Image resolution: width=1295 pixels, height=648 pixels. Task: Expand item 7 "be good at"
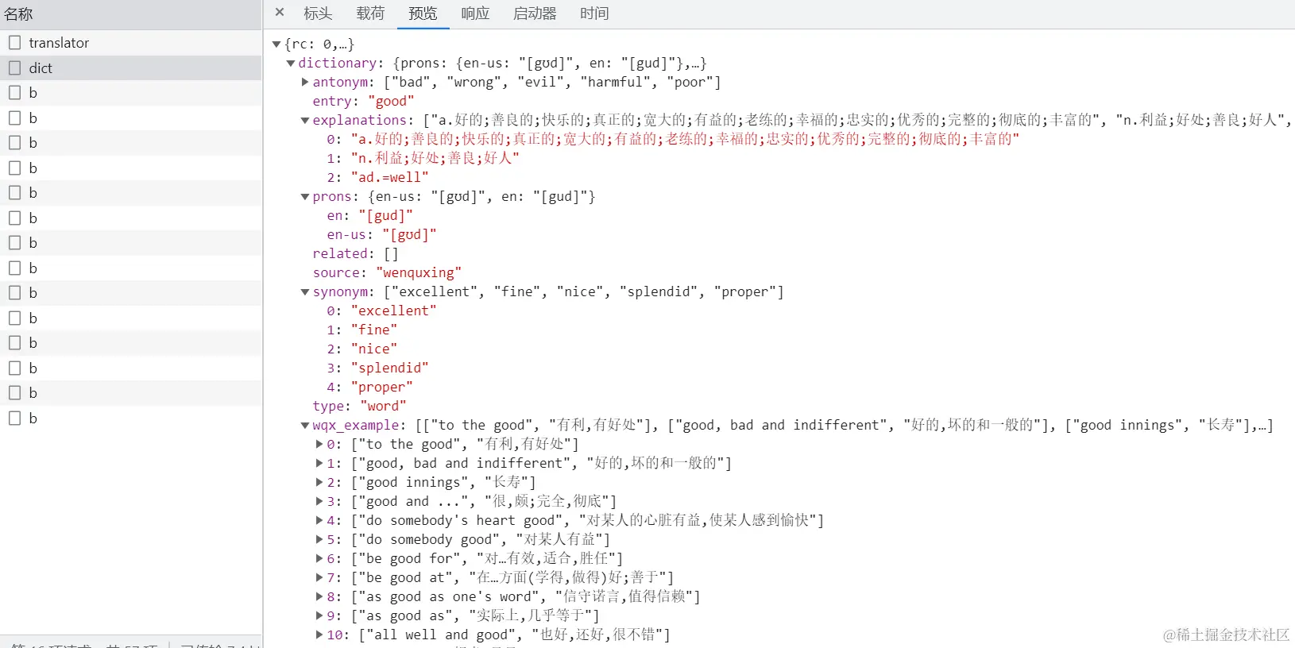point(319,578)
